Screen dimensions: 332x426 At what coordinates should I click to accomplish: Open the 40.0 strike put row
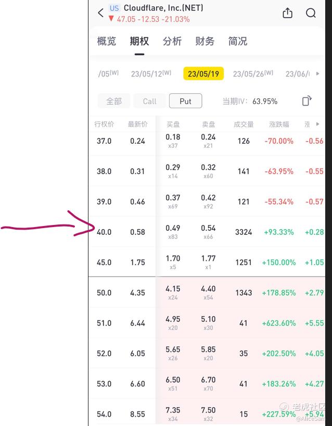pos(207,232)
